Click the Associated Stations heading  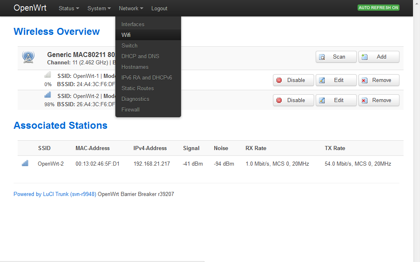[x=60, y=125]
